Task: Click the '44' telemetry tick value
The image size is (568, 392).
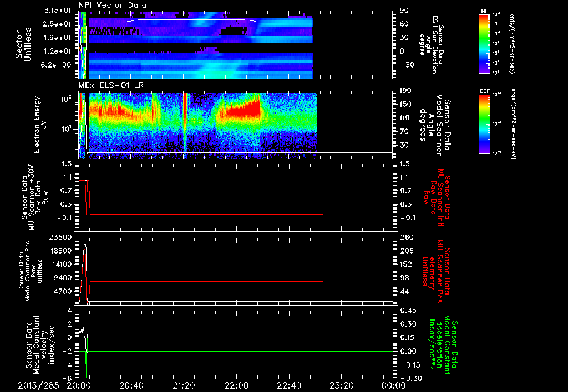Action: [x=404, y=291]
